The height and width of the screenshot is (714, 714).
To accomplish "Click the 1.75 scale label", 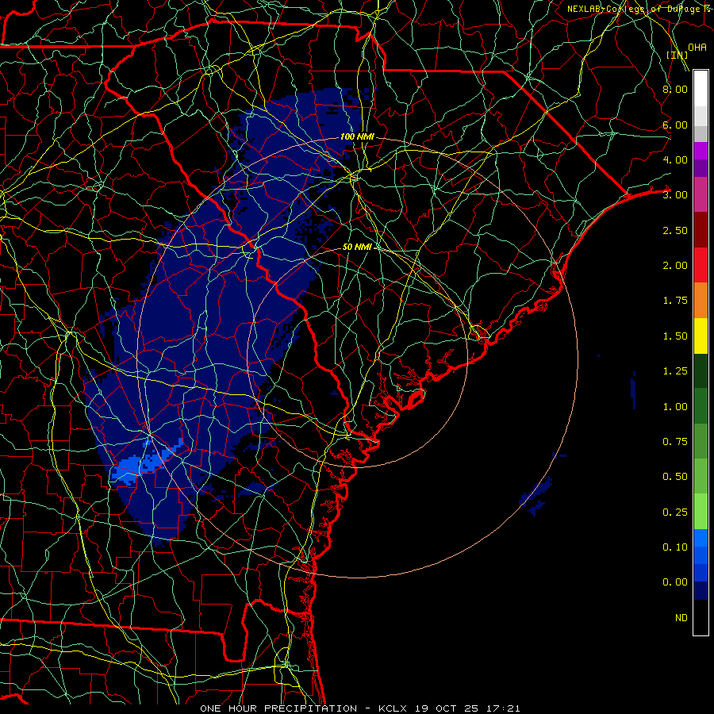I will coord(675,301).
